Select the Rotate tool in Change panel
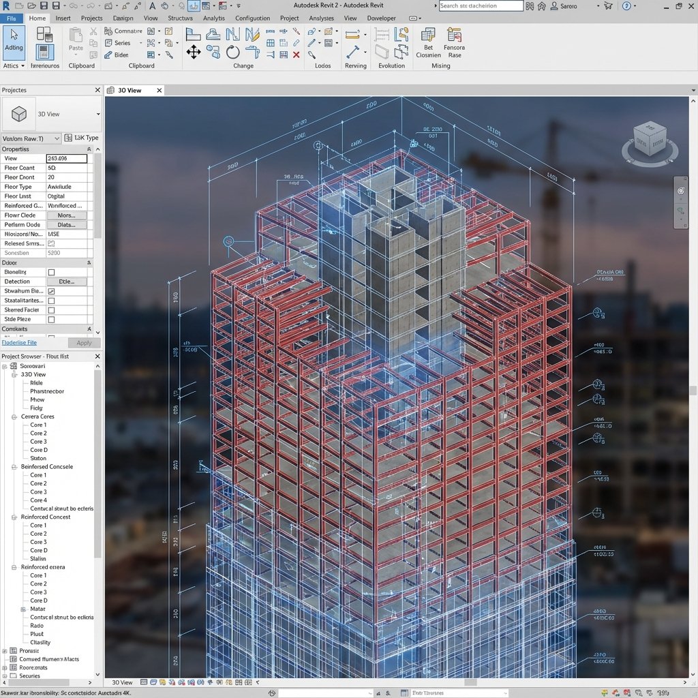 pos(233,52)
